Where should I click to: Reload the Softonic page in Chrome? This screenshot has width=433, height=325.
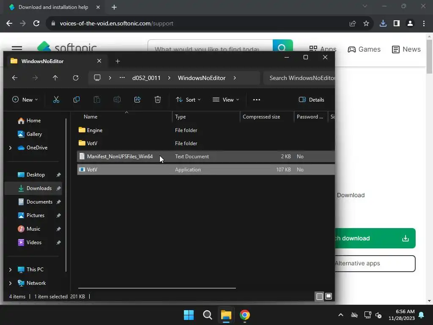tap(36, 24)
